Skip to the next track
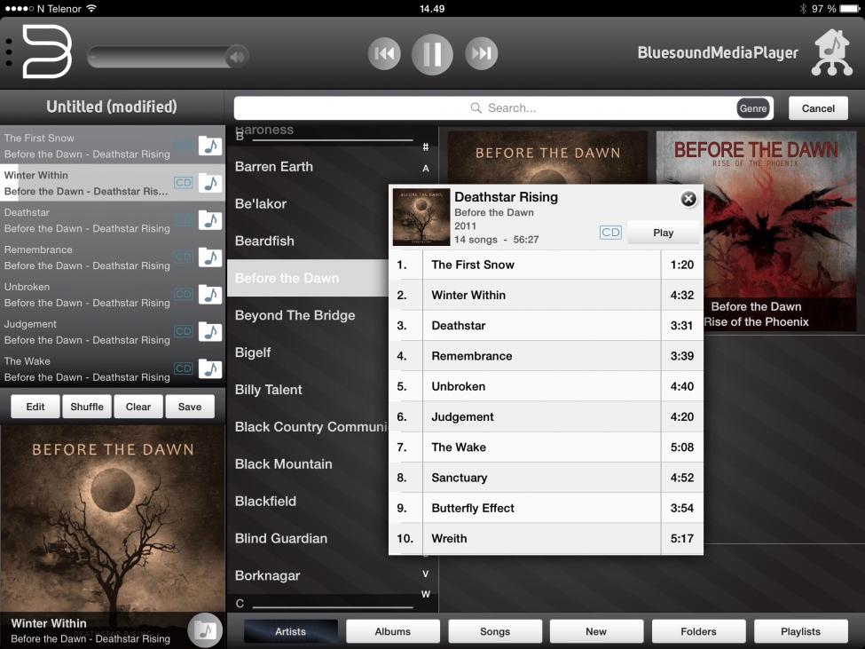This screenshot has width=865, height=649. (x=481, y=53)
